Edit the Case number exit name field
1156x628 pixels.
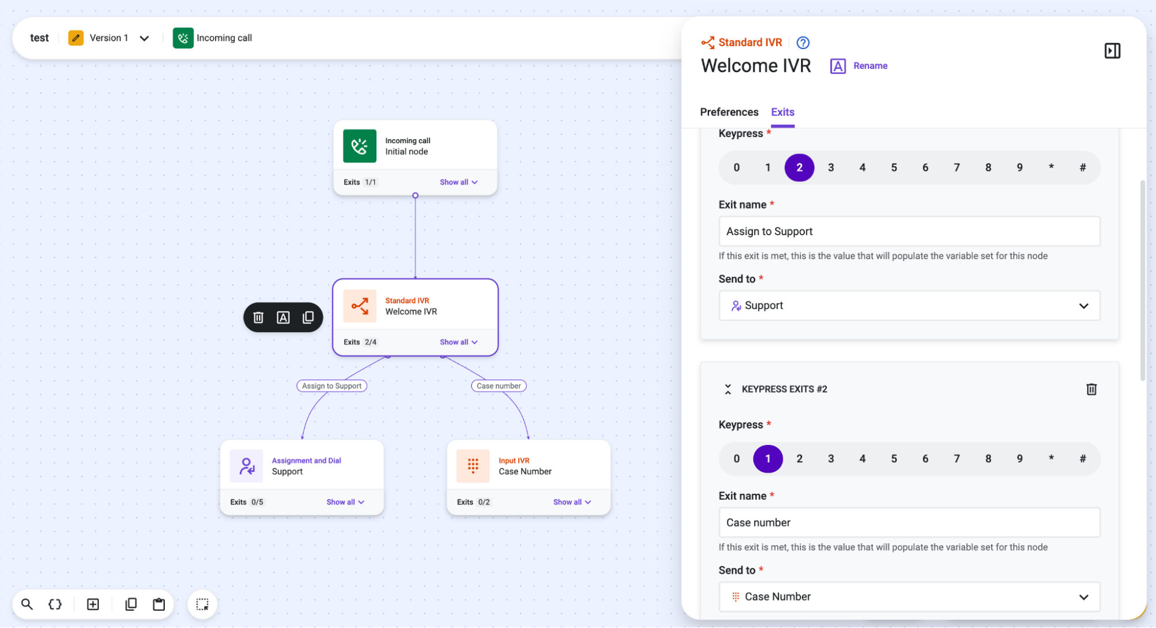point(909,523)
